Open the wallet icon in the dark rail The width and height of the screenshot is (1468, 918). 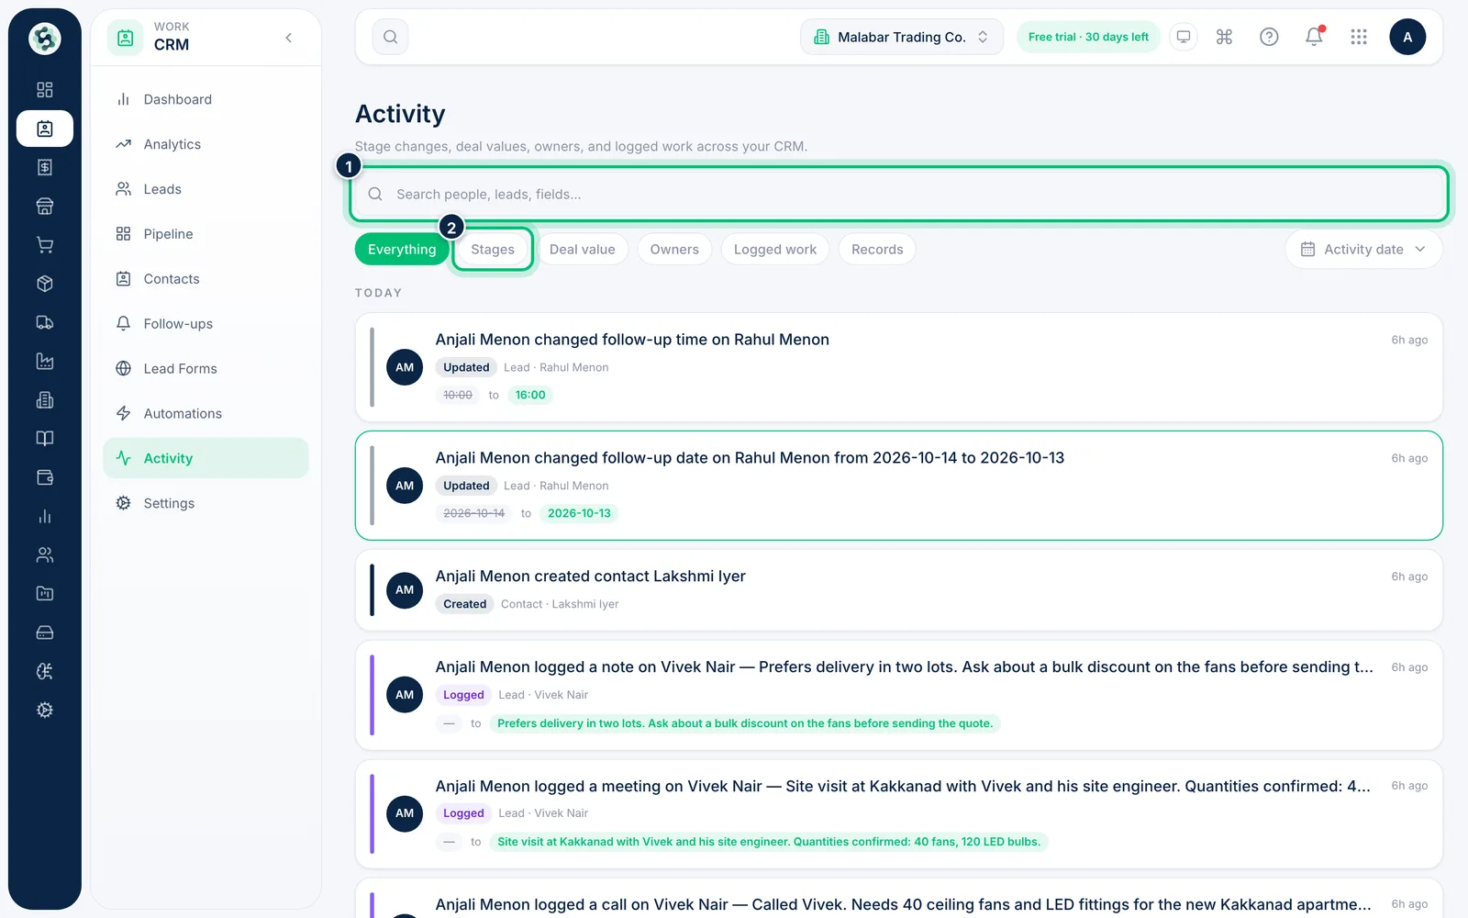coord(44,477)
